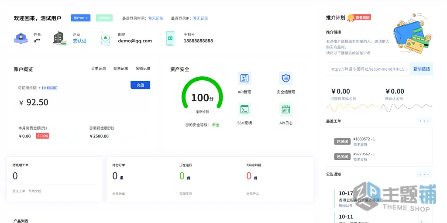
Task: Click the 充值 recharge button
Action: pyautogui.click(x=140, y=85)
